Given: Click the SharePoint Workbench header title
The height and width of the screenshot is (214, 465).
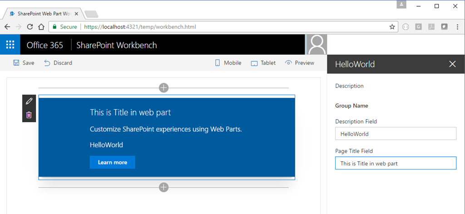Looking at the screenshot, I should coord(117,45).
